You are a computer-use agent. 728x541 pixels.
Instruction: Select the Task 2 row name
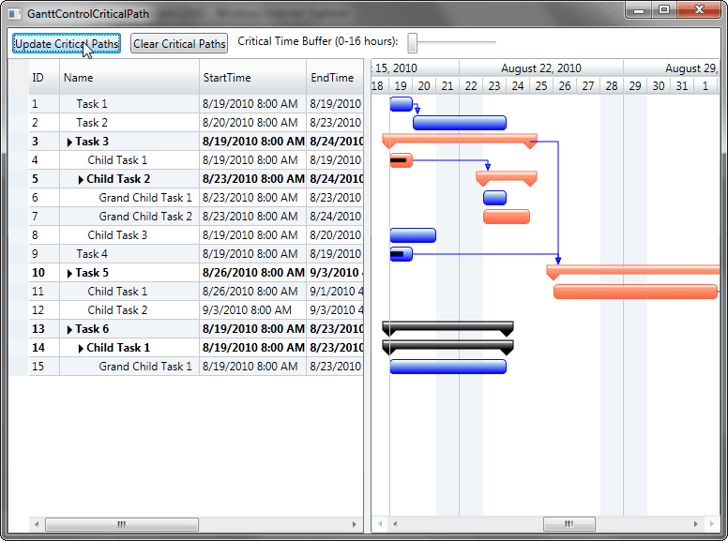pyautogui.click(x=92, y=123)
